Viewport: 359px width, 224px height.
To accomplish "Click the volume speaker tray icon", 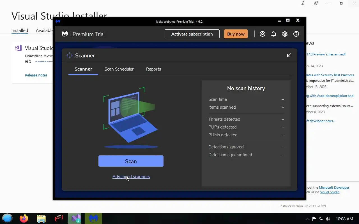I will pyautogui.click(x=328, y=219).
